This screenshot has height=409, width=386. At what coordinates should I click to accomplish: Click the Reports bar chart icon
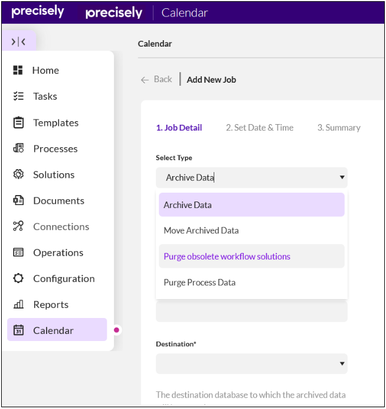(18, 304)
